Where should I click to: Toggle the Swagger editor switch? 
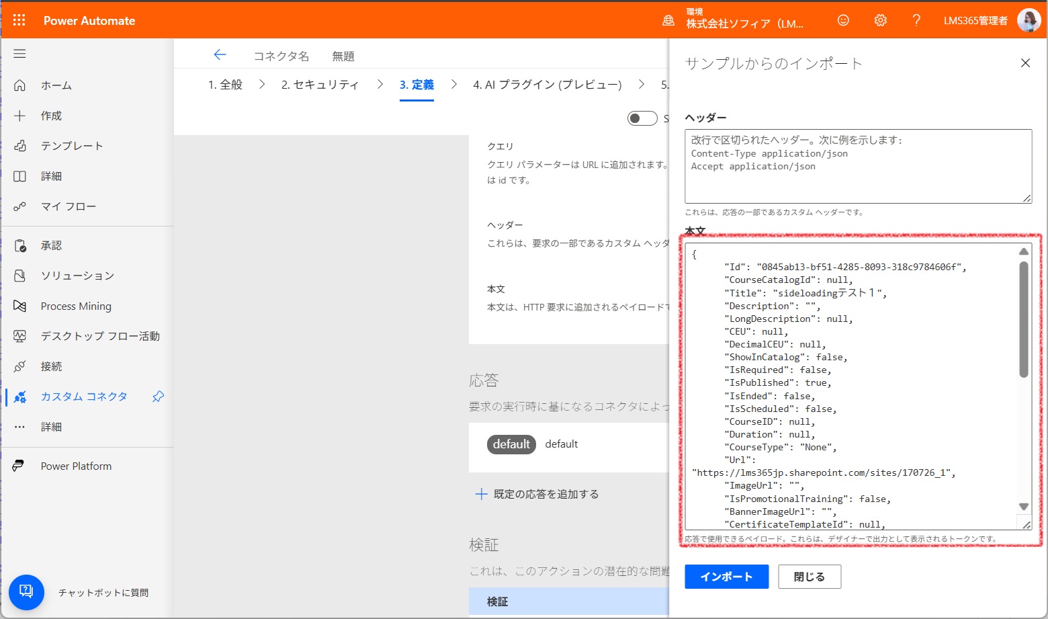click(x=642, y=118)
